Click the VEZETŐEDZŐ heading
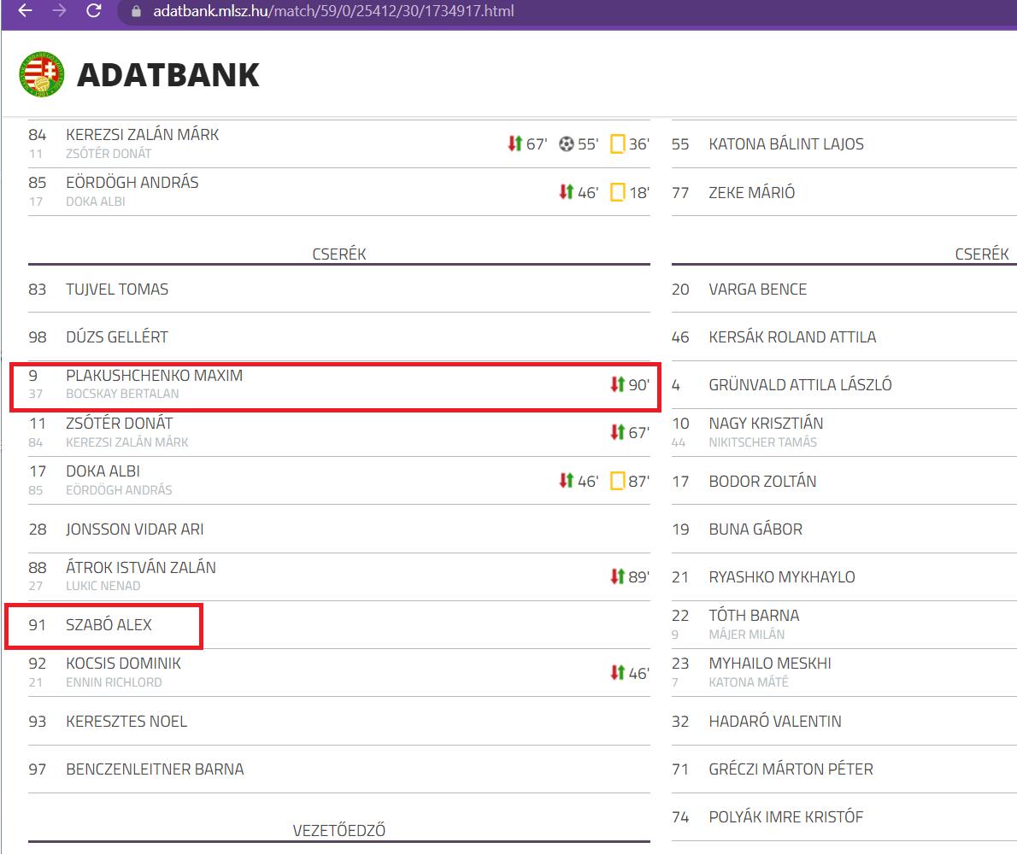Screen dimensions: 1017x854 point(338,830)
